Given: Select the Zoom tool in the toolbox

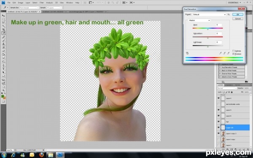Looking at the screenshot, I should [3, 90].
